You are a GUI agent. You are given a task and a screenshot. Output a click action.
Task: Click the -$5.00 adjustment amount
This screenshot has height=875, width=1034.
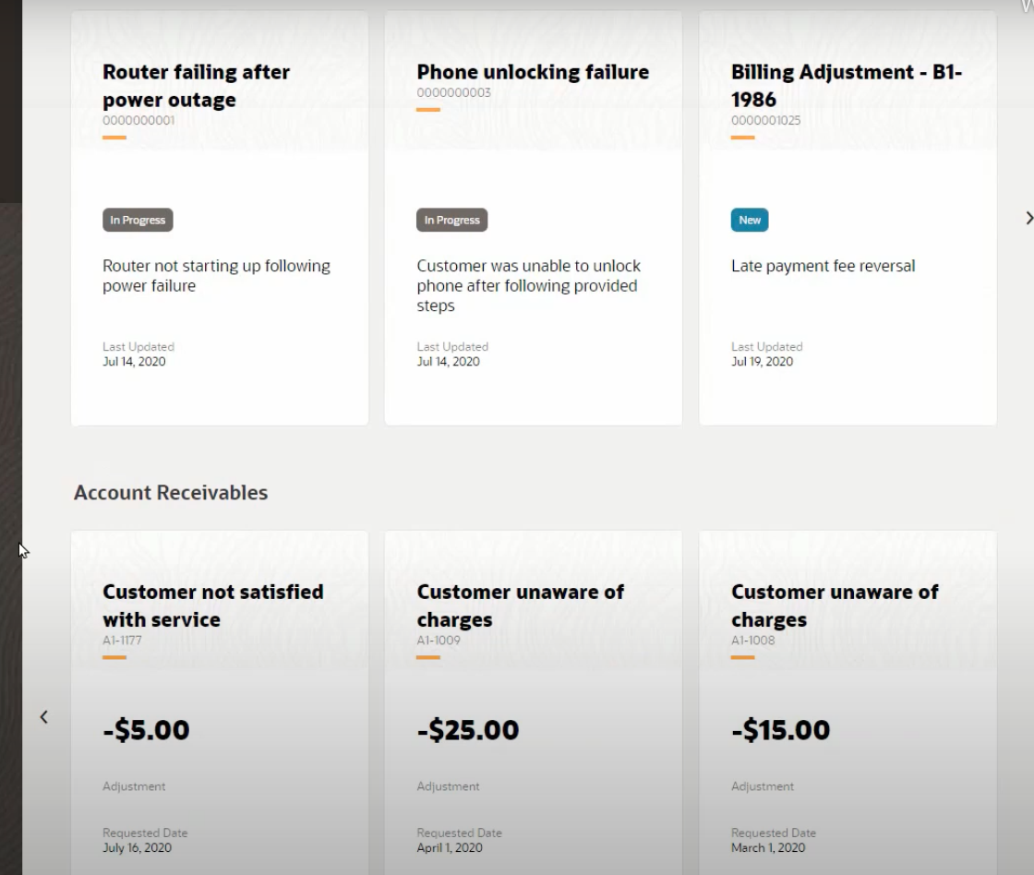tap(146, 730)
